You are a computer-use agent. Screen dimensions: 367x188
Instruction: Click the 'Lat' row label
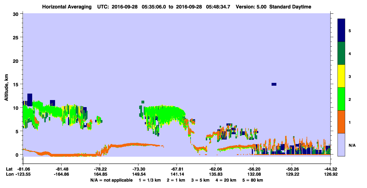(x=9, y=169)
